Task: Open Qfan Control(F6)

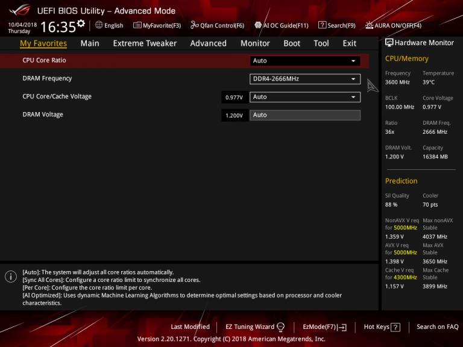Action: coord(222,26)
